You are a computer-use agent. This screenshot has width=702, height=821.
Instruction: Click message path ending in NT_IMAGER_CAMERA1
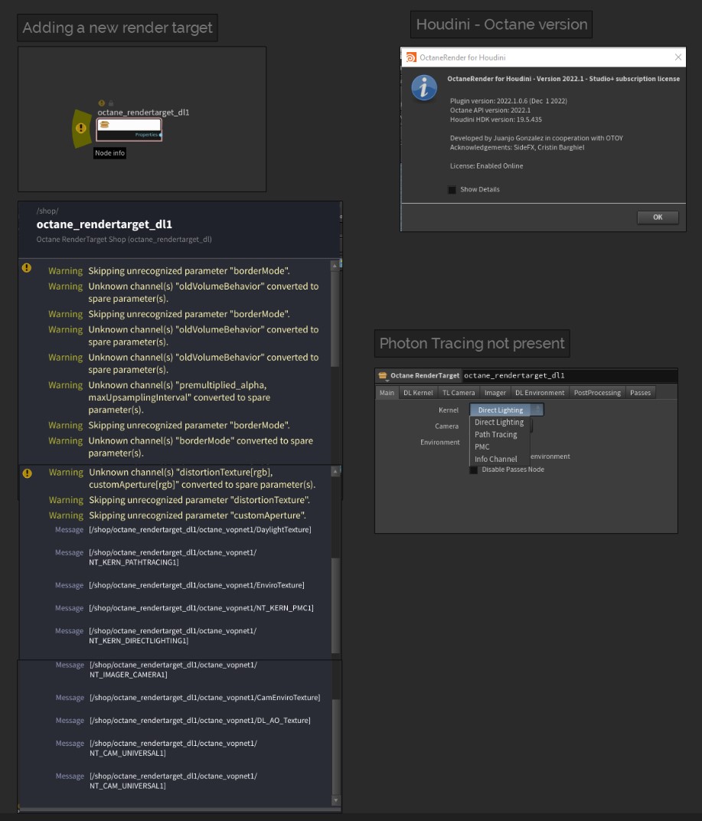pos(173,669)
